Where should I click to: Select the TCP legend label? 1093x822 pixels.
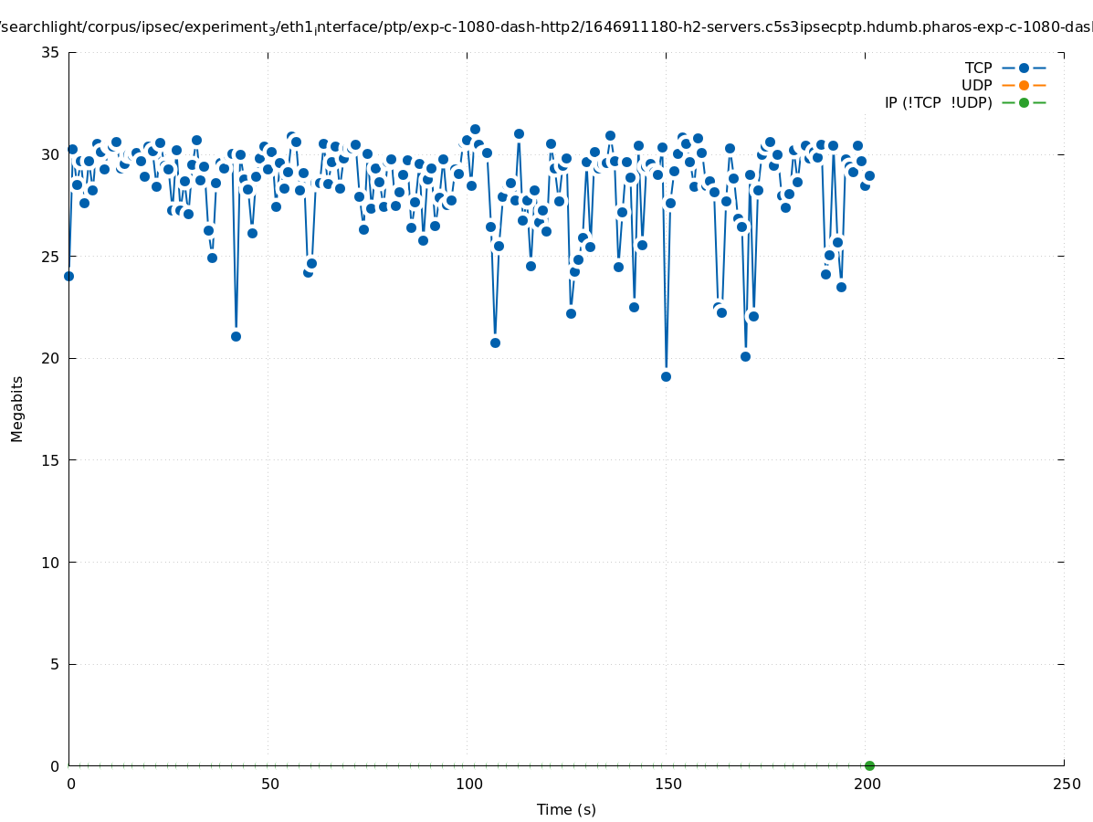coord(978,68)
